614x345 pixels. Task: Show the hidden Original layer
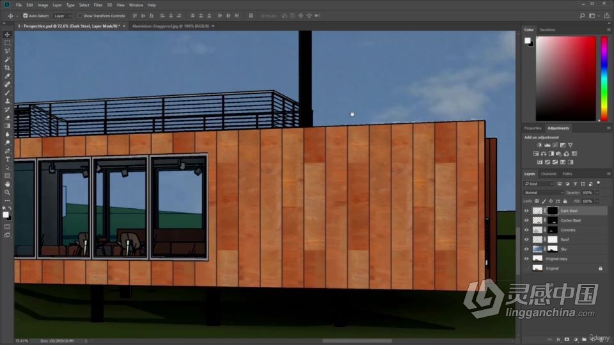point(526,268)
